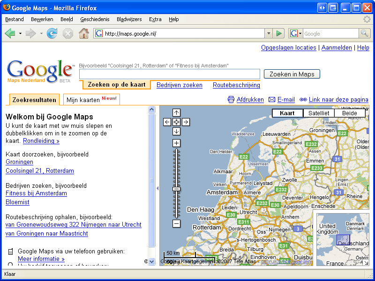This screenshot has height=281, width=375.
Task: Open the Bestand menu
Action: point(15,19)
